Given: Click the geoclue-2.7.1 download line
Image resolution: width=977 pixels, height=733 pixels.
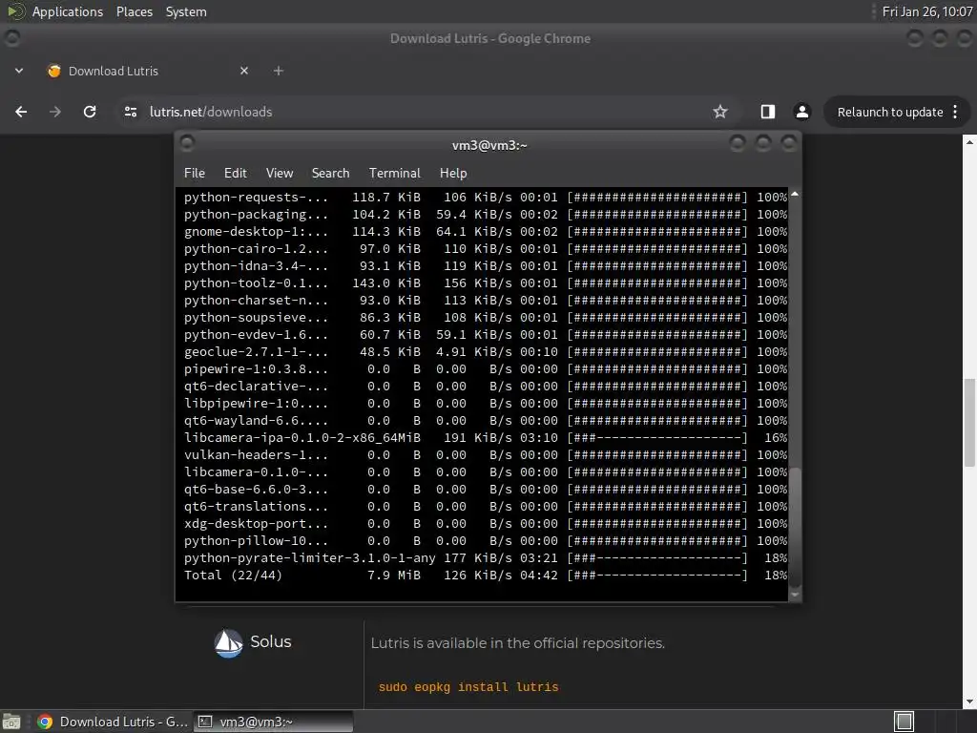Looking at the screenshot, I should [x=486, y=351].
